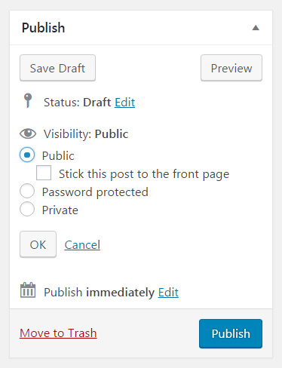Select the Private visibility radio button

click(27, 209)
